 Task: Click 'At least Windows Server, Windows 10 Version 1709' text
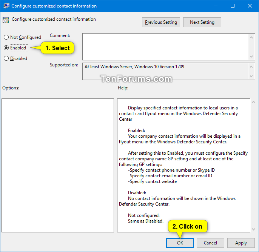[x=134, y=67]
